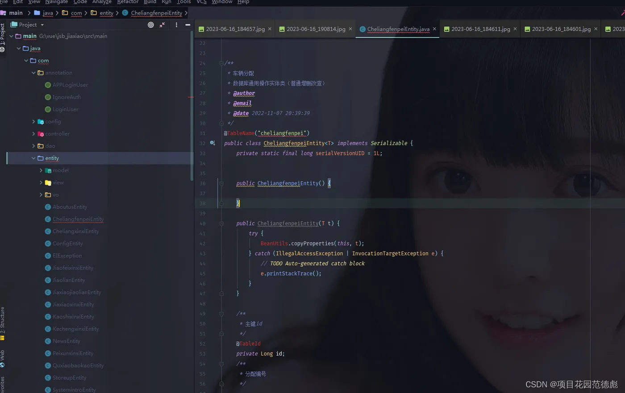Expand the model package chevron
The width and height of the screenshot is (625, 393).
[x=41, y=170]
